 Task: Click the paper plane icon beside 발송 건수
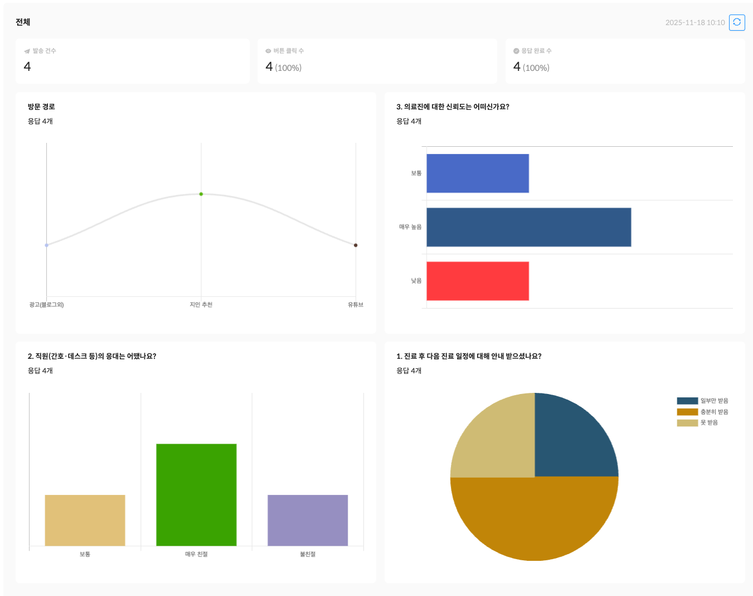point(27,51)
